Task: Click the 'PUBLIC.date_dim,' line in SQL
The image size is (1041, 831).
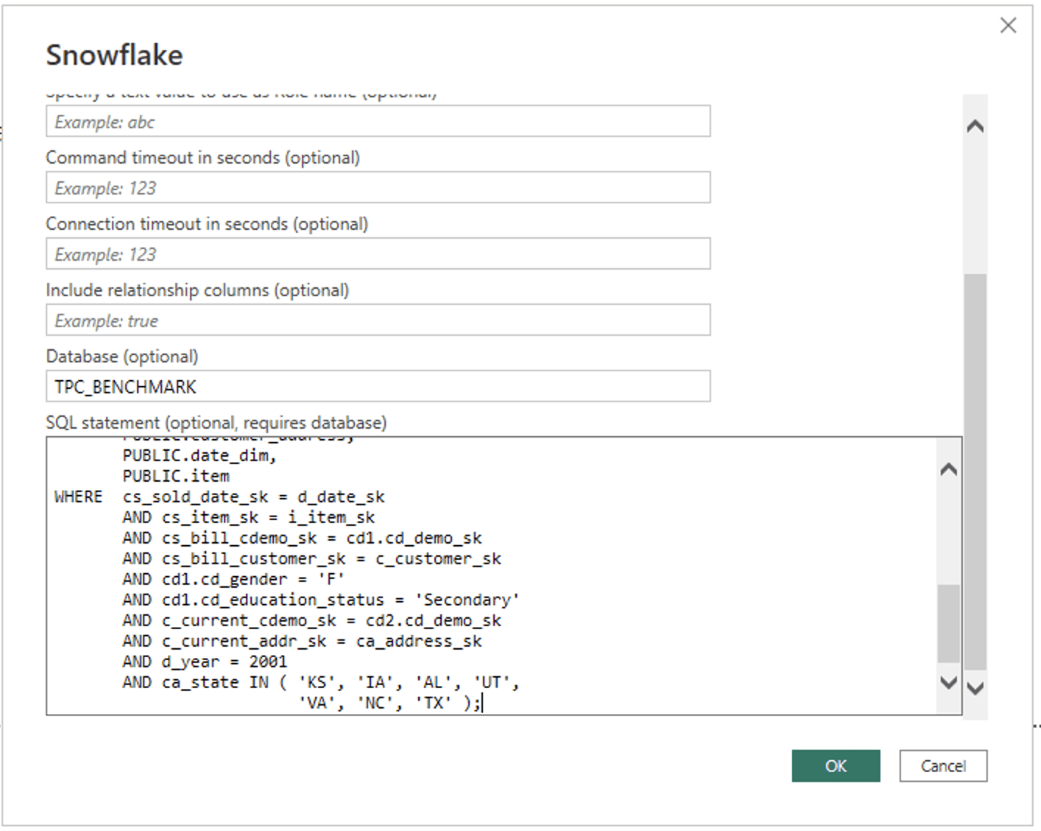Action: pos(200,455)
